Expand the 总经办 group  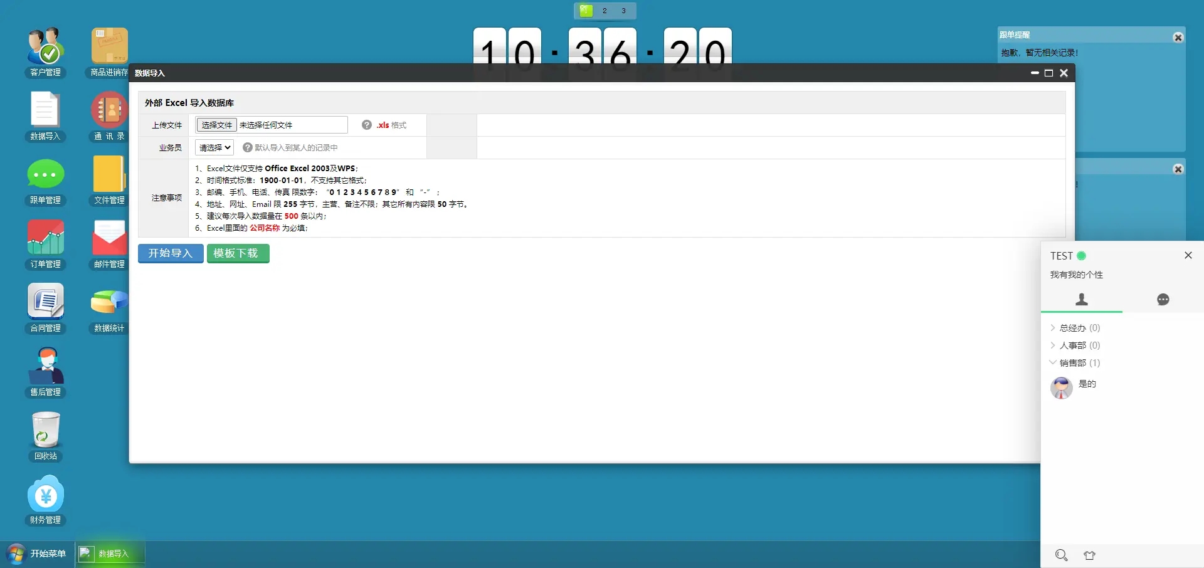coord(1073,328)
